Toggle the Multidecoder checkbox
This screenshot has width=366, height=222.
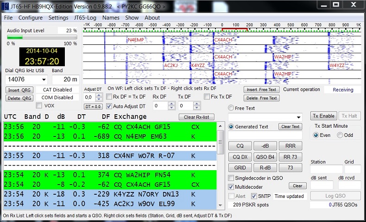click(231, 187)
